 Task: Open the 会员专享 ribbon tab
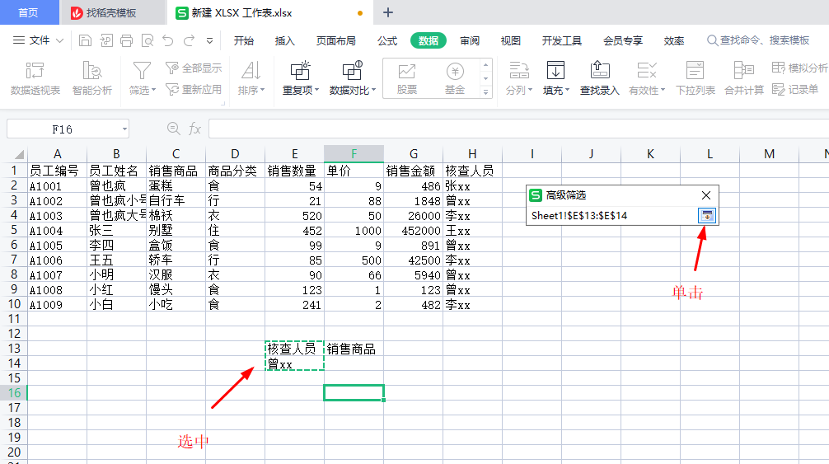click(623, 40)
